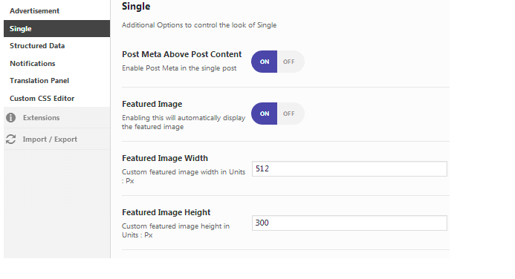Screen dimensions: 515x279
Task: Click the Featured Image Height input field
Action: pyautogui.click(x=349, y=223)
